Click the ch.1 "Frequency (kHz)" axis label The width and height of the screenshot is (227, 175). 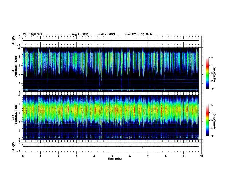[x=16, y=66]
